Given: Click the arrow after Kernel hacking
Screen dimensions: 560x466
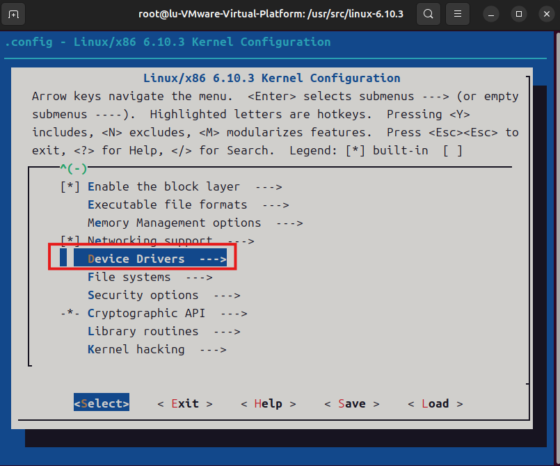Looking at the screenshot, I should tap(213, 350).
